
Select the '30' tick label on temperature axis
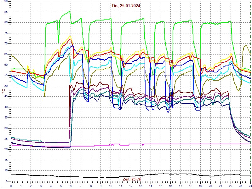pyautogui.click(x=6, y=129)
